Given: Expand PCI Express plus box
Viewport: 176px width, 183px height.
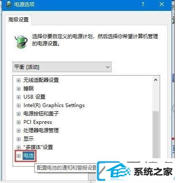Looking at the screenshot, I should point(18,122).
